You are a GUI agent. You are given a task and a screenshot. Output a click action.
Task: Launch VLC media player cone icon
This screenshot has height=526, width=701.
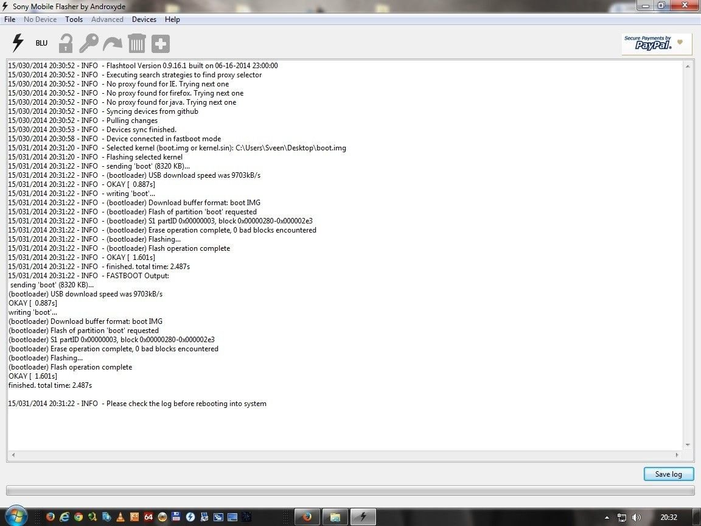pyautogui.click(x=120, y=517)
